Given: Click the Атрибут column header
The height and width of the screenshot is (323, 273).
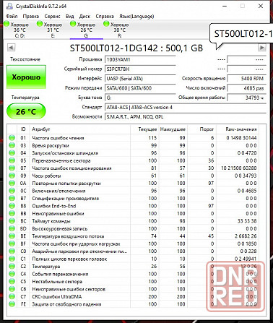Looking at the screenshot, I should point(79,129).
